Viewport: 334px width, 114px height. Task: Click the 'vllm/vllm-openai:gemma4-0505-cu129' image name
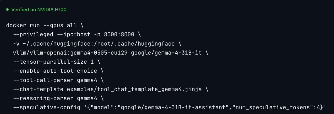click(x=70, y=53)
